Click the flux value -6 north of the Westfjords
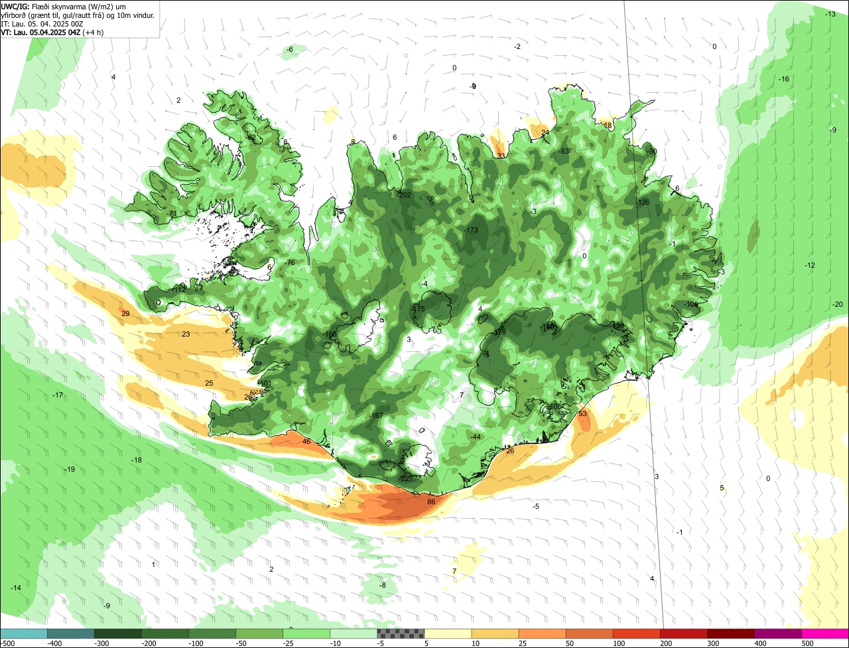This screenshot has width=849, height=648. [289, 49]
